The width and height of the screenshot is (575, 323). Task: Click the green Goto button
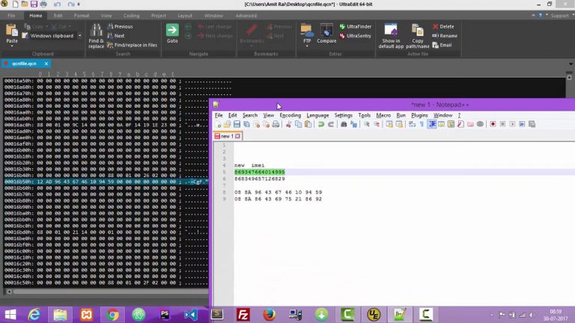172,34
